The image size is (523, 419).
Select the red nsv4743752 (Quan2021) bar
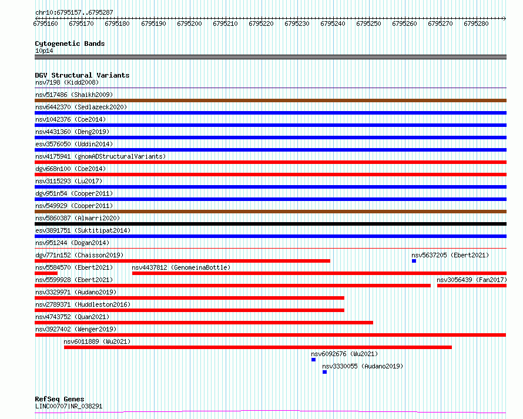coord(204,323)
